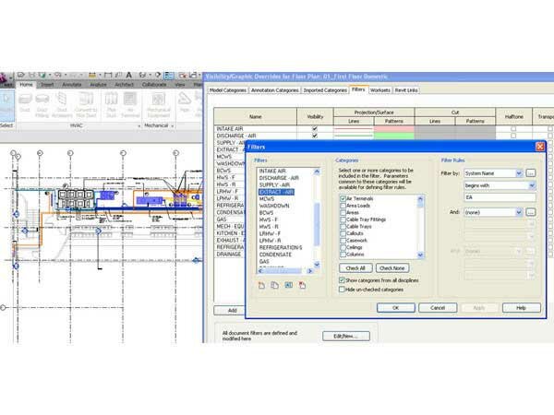This screenshot has width=554, height=415.
Task: Open the And (none) parameter dropdown
Action: (519, 212)
